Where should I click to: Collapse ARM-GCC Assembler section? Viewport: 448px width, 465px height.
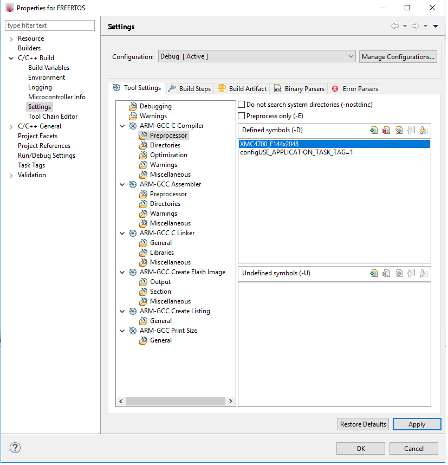click(122, 184)
